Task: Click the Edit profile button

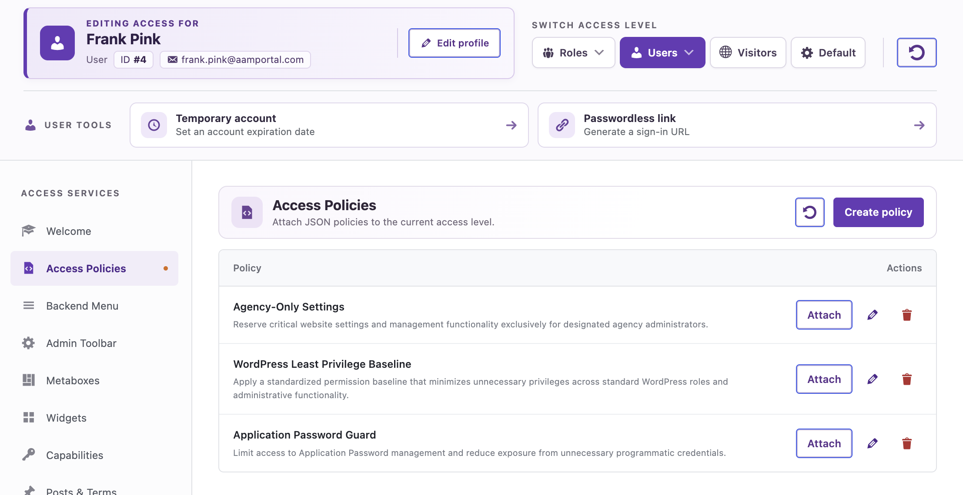Action: click(455, 43)
